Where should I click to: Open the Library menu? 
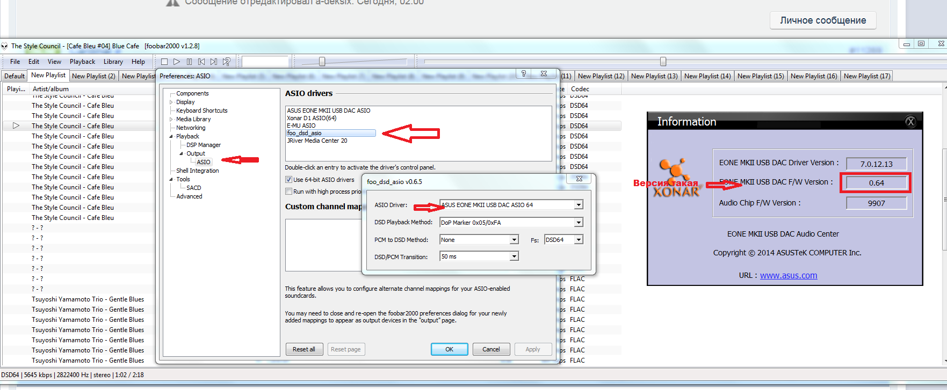(x=113, y=62)
